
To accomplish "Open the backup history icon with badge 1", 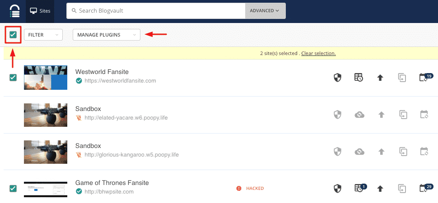I will [x=360, y=188].
